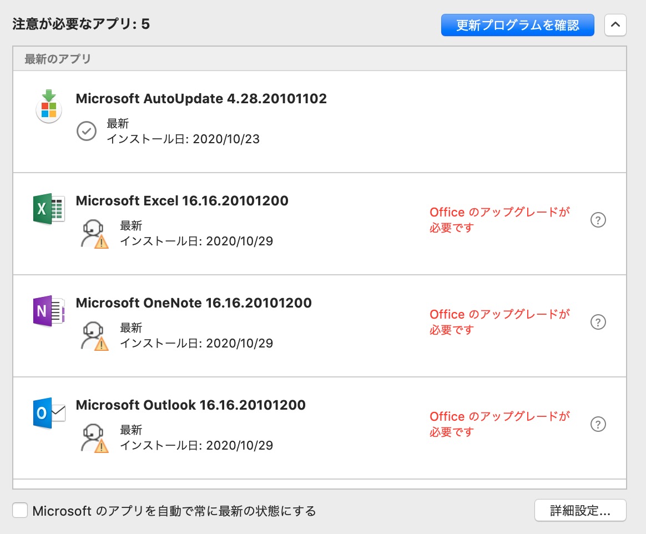
Task: Click Outlook install date 2020/10/29
Action: (x=196, y=445)
